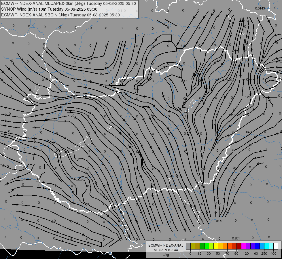
Task: Click the legend tick value 90
Action: click(x=236, y=254)
